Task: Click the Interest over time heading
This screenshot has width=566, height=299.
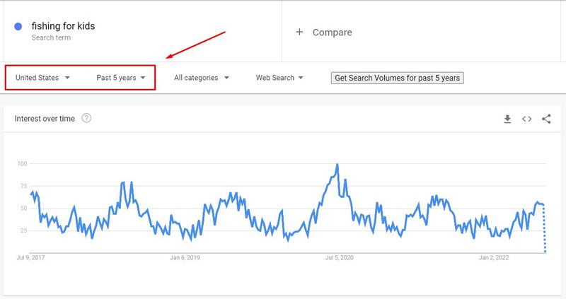Action: click(x=45, y=119)
